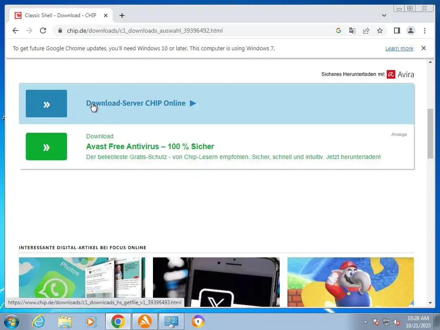Screen dimensions: 440x330
Task: Open a new tab with plus button
Action: 122,15
